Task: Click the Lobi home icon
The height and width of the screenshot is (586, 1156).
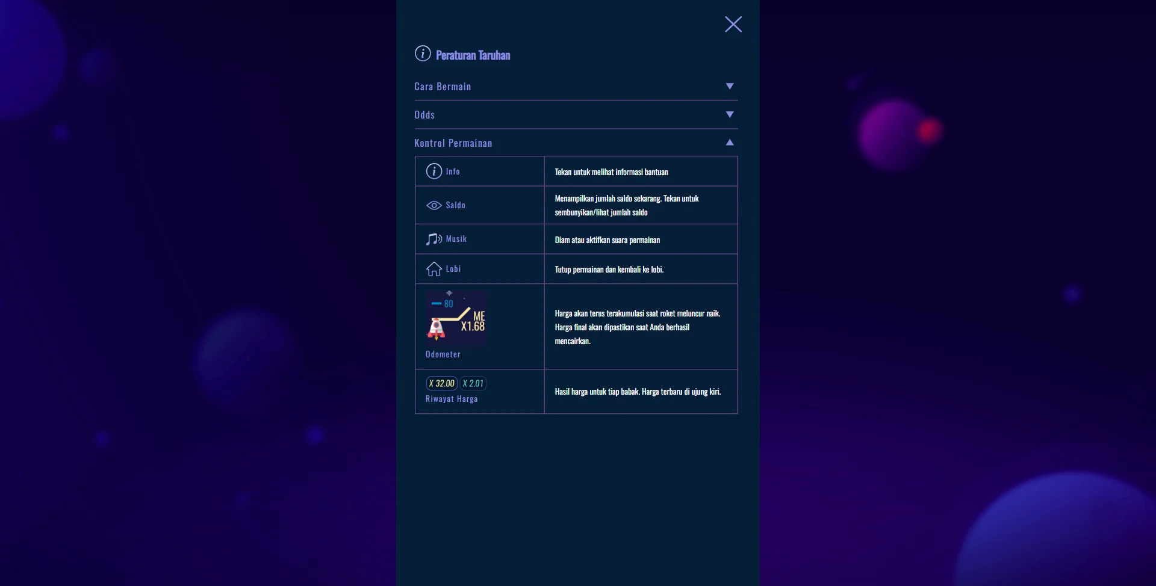Action: tap(433, 269)
